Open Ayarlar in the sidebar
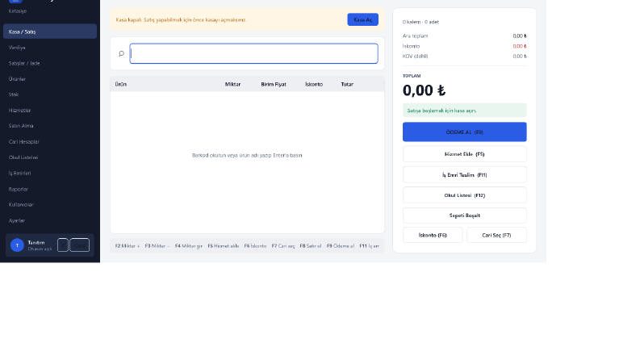 pyautogui.click(x=50, y=220)
